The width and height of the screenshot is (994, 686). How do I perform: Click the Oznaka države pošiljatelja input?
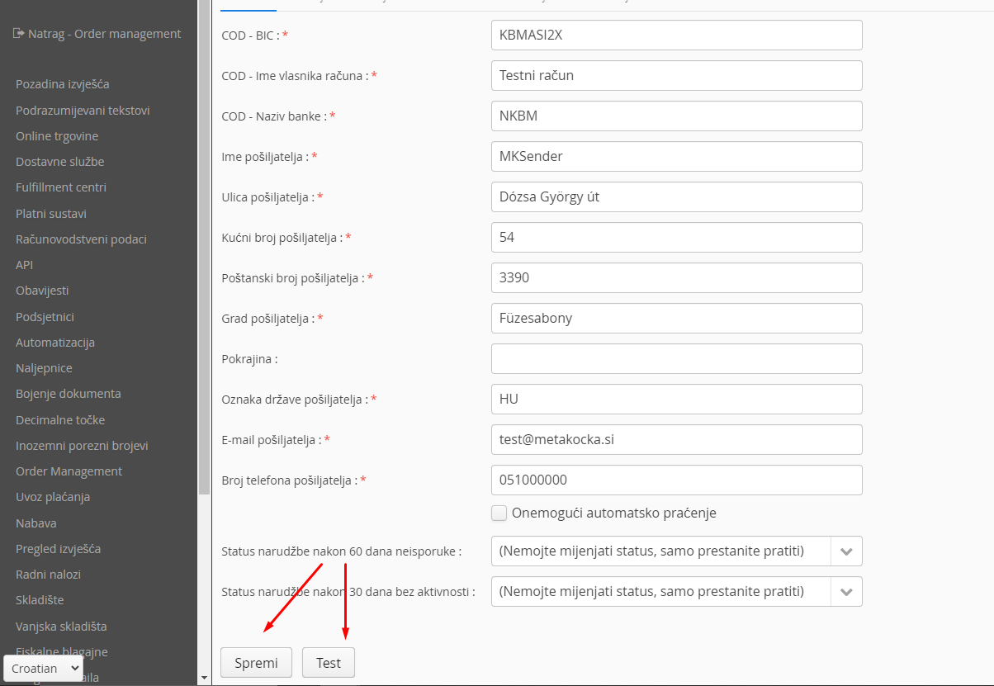[x=677, y=399]
